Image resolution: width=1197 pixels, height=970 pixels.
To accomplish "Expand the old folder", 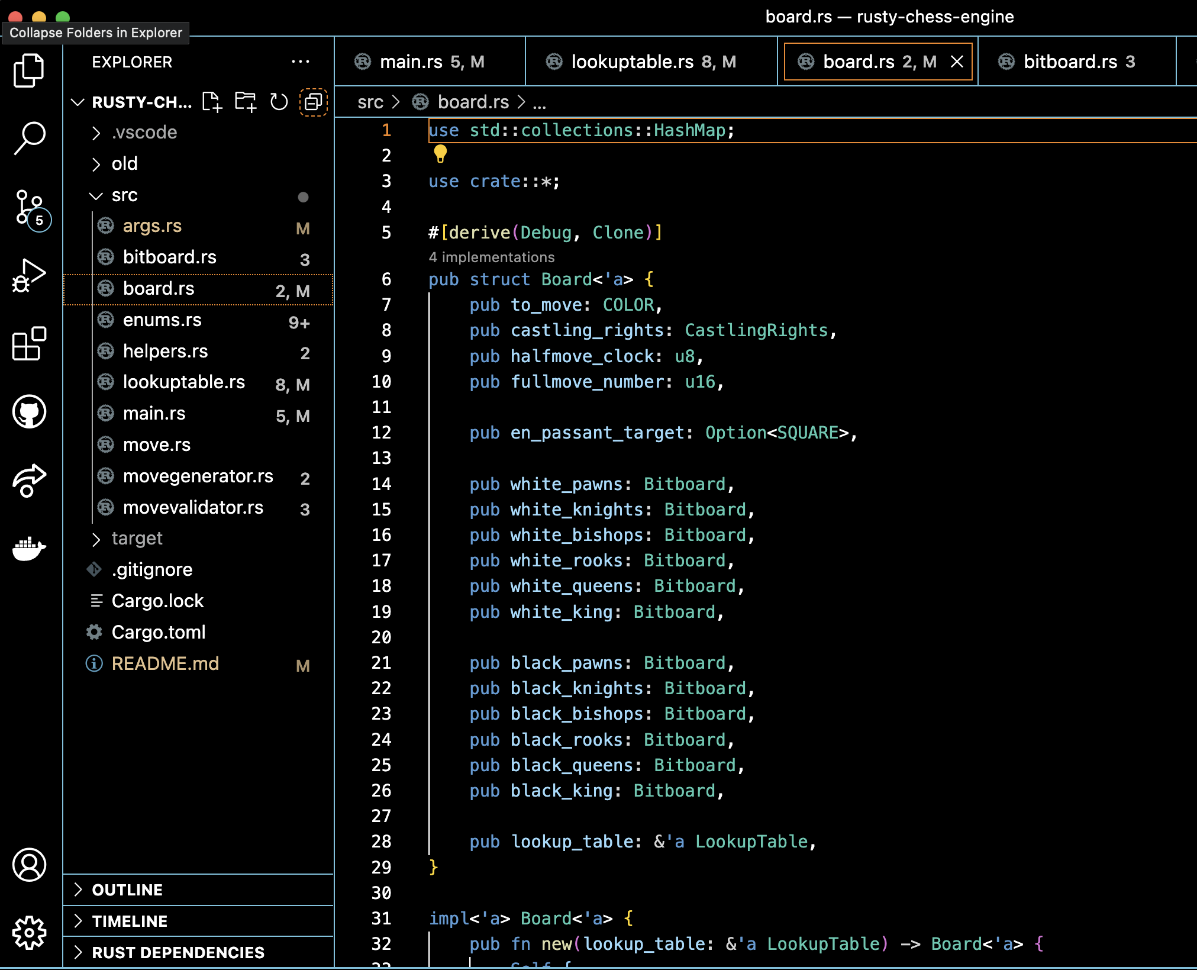I will 124,164.
